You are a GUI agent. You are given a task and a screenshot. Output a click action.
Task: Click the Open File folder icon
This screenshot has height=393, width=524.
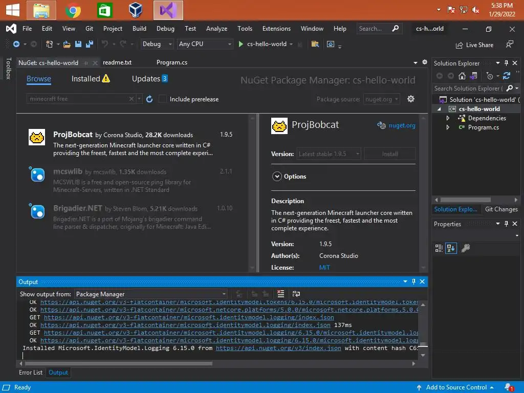coord(67,44)
